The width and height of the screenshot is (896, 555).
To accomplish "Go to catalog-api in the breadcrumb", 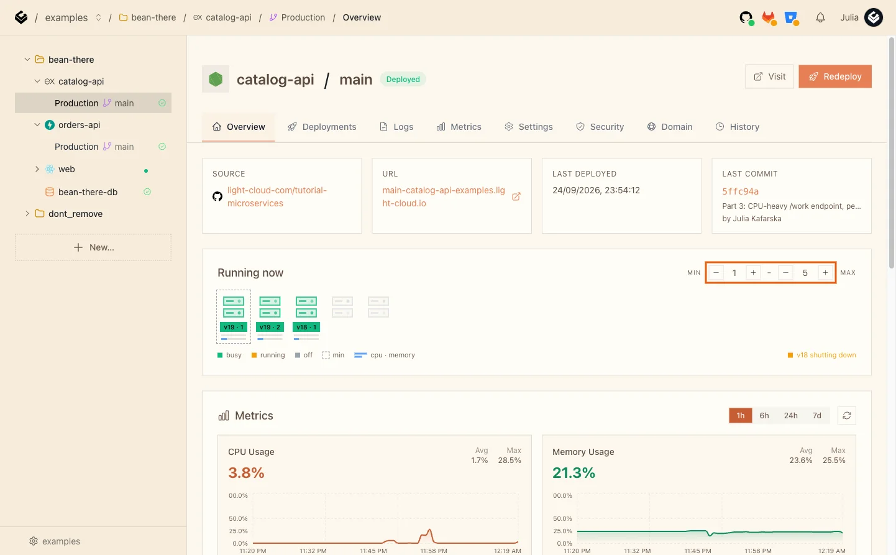I will [x=222, y=17].
